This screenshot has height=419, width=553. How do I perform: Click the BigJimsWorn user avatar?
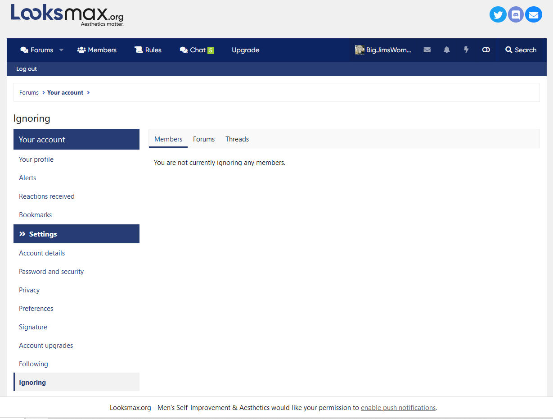(360, 50)
